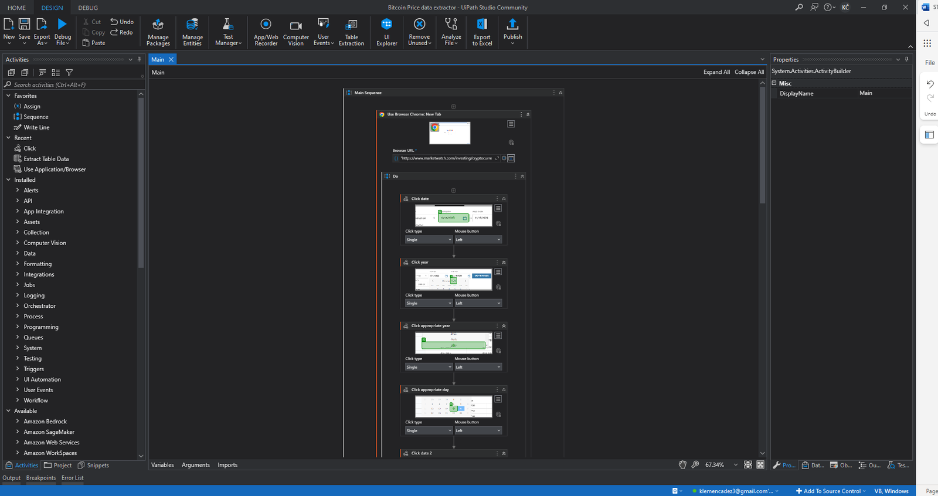Open Manage Packages
The image size is (938, 496).
(158, 32)
